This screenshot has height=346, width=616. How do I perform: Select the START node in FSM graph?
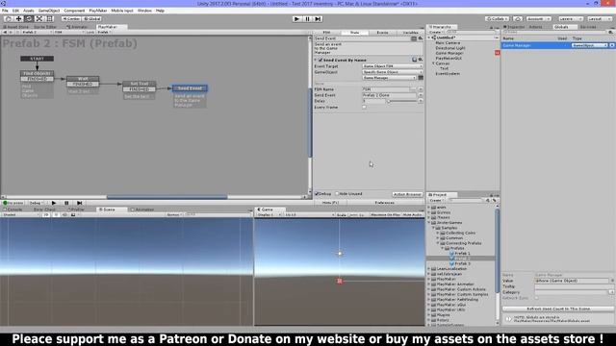click(37, 59)
